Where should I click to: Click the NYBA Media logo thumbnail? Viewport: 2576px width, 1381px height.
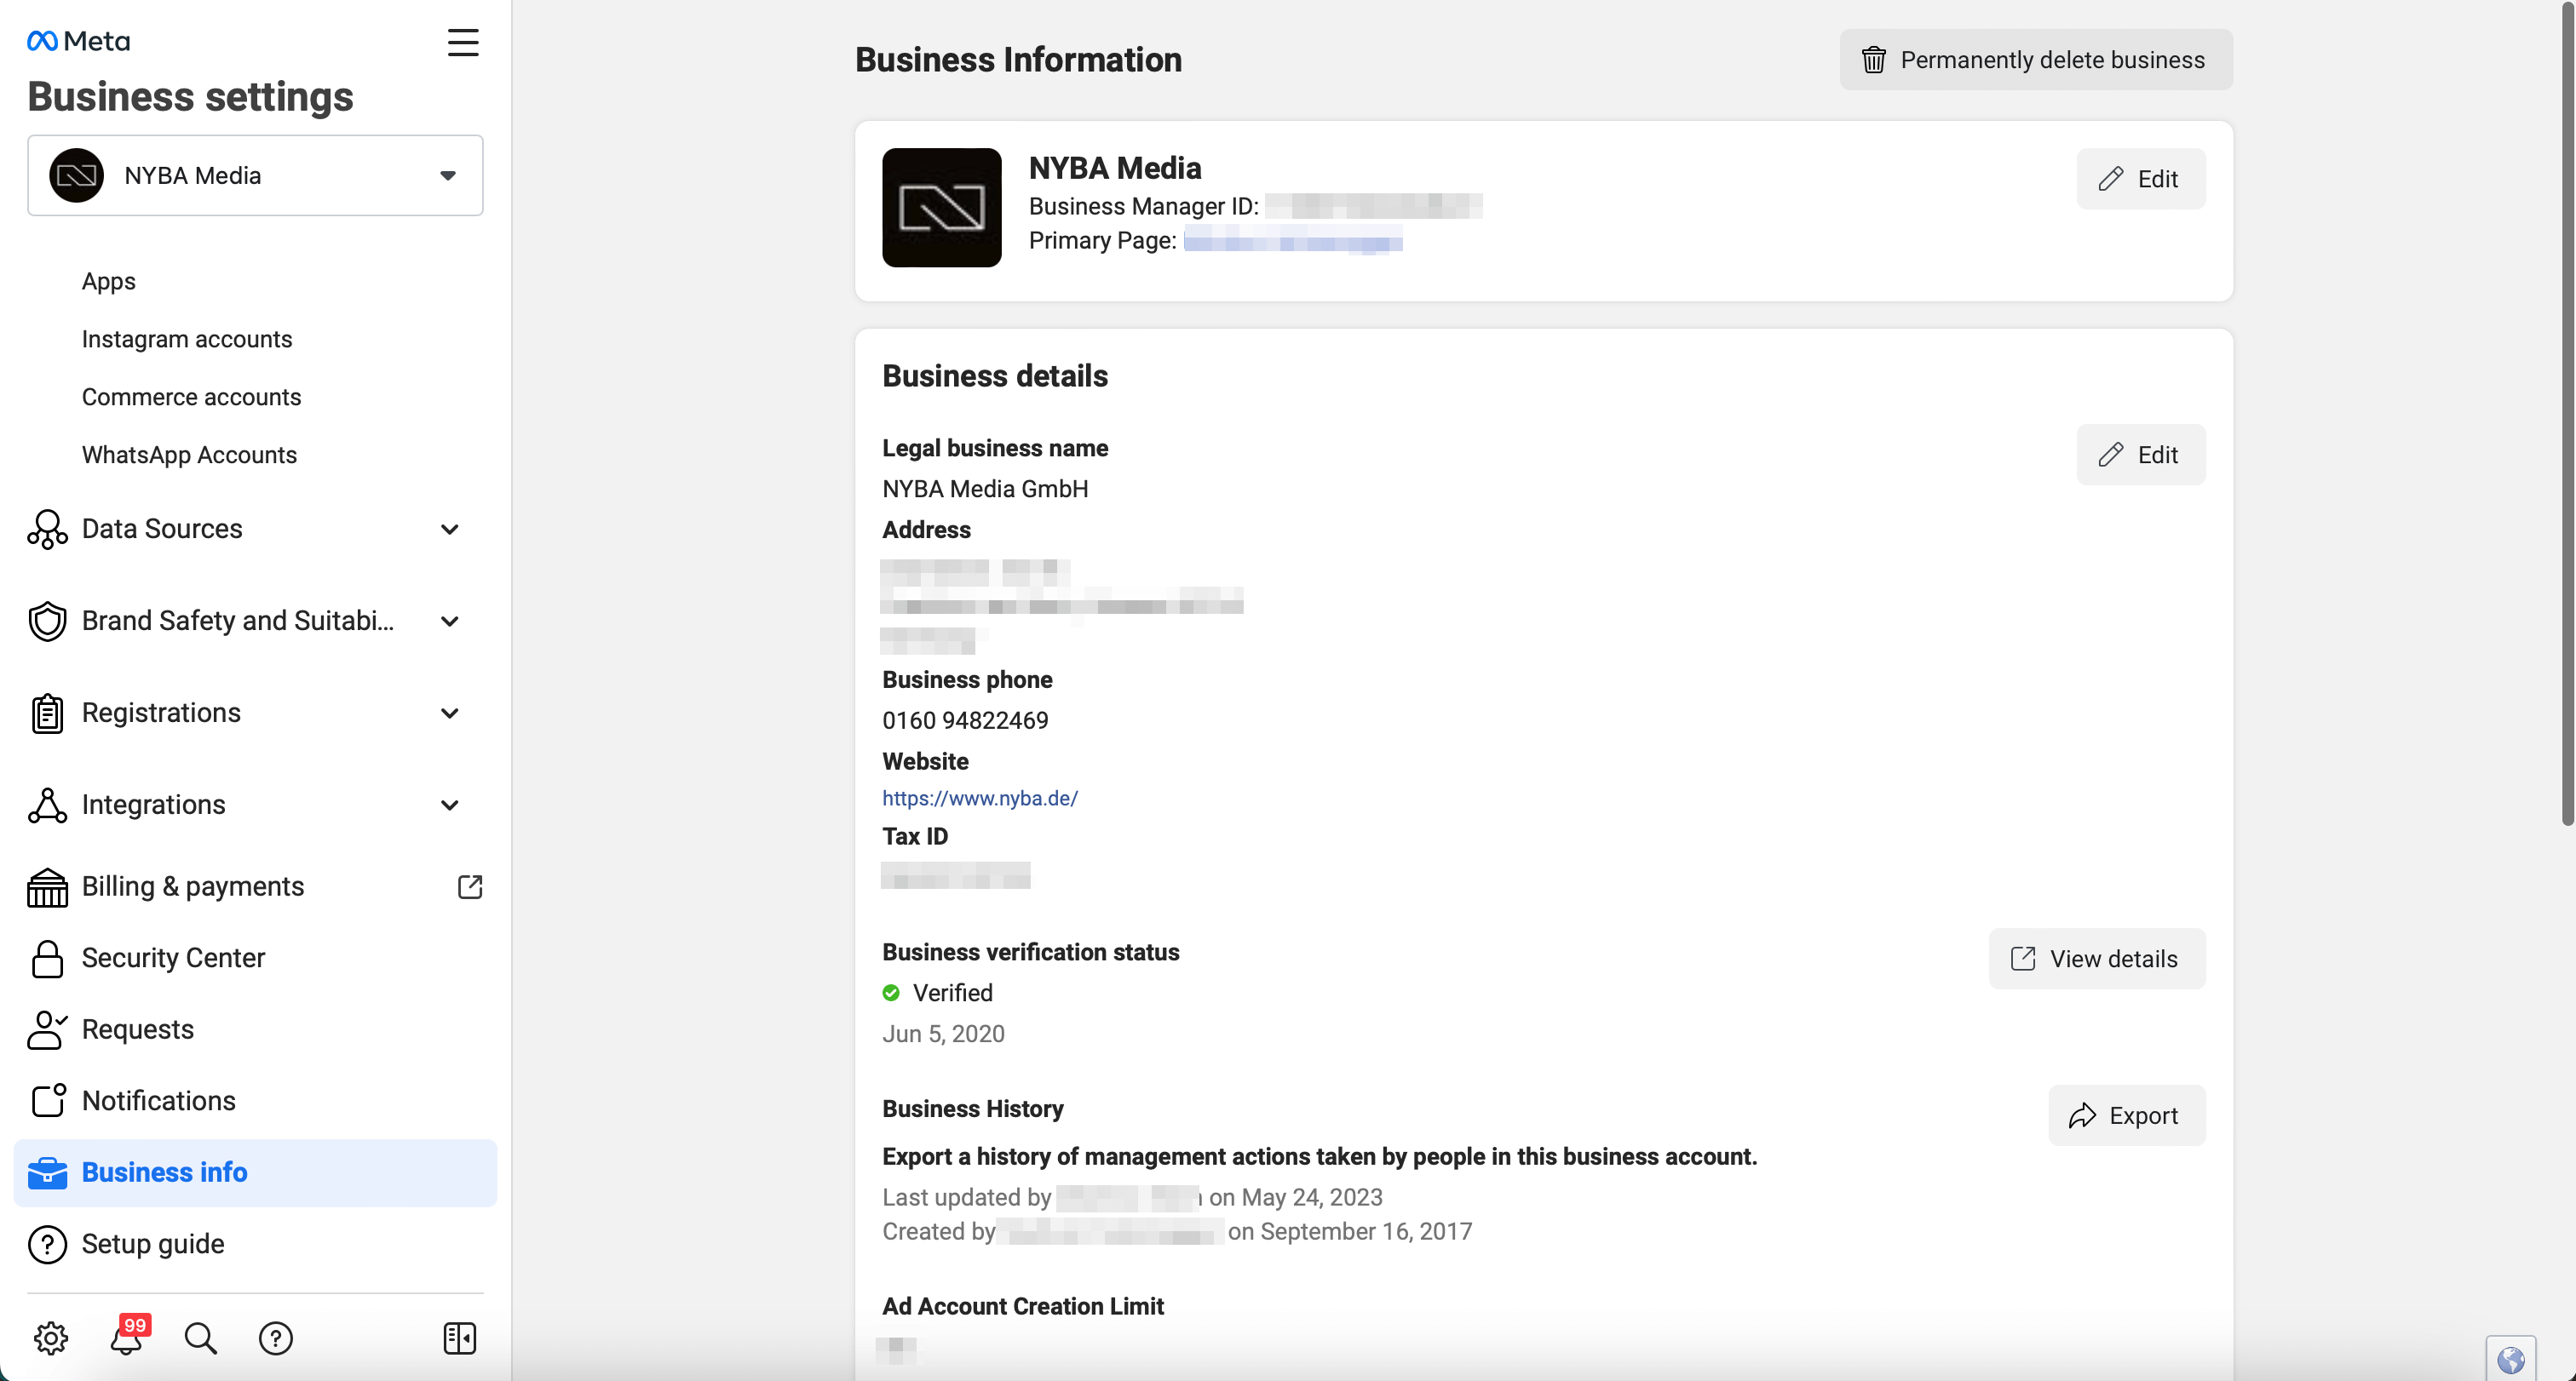click(x=941, y=208)
